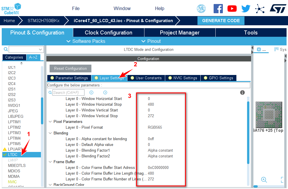Click the info icon in configuration panel
Image resolution: width=288 pixels, height=189 pixels.
point(242,92)
